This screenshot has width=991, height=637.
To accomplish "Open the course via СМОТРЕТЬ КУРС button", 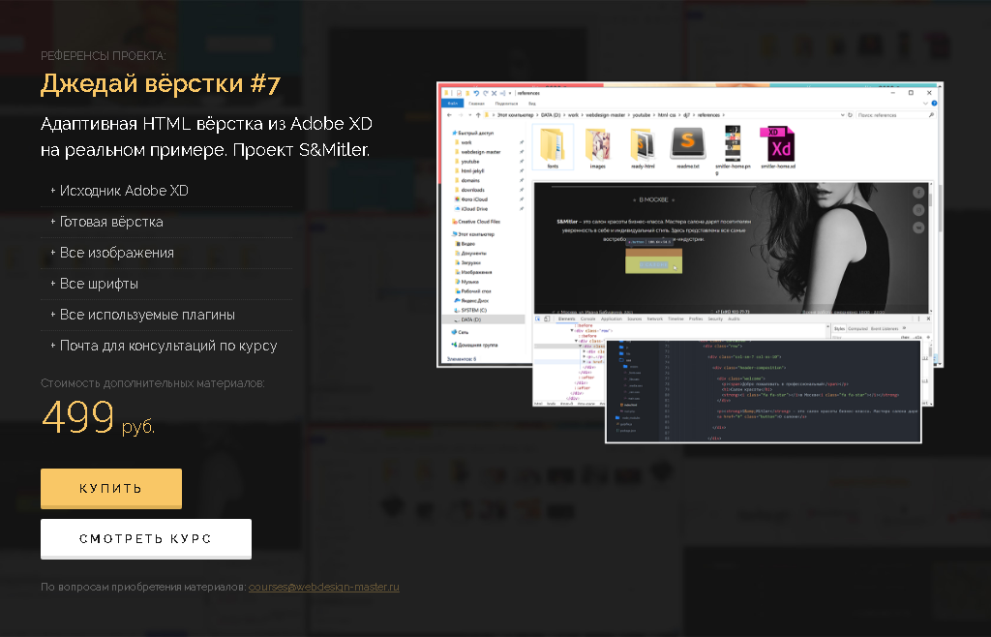I will tap(146, 539).
